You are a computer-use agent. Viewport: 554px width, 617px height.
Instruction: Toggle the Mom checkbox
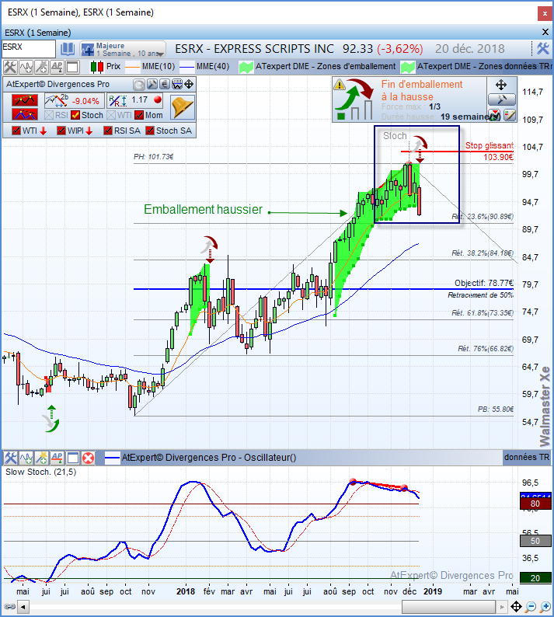(139, 115)
